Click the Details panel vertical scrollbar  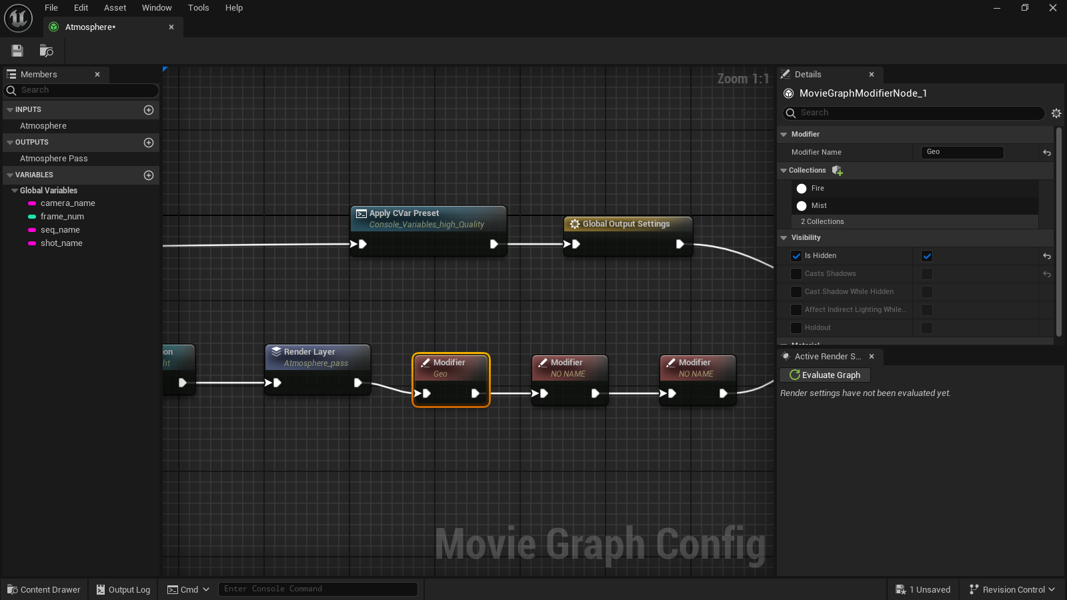coord(1058,232)
